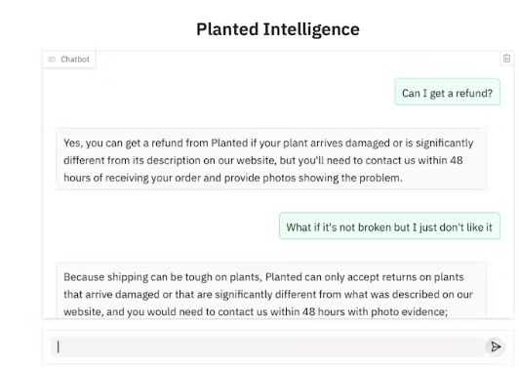The height and width of the screenshot is (368, 519).
Task: Click the Chatbot speech bubble icon
Action: 52,60
